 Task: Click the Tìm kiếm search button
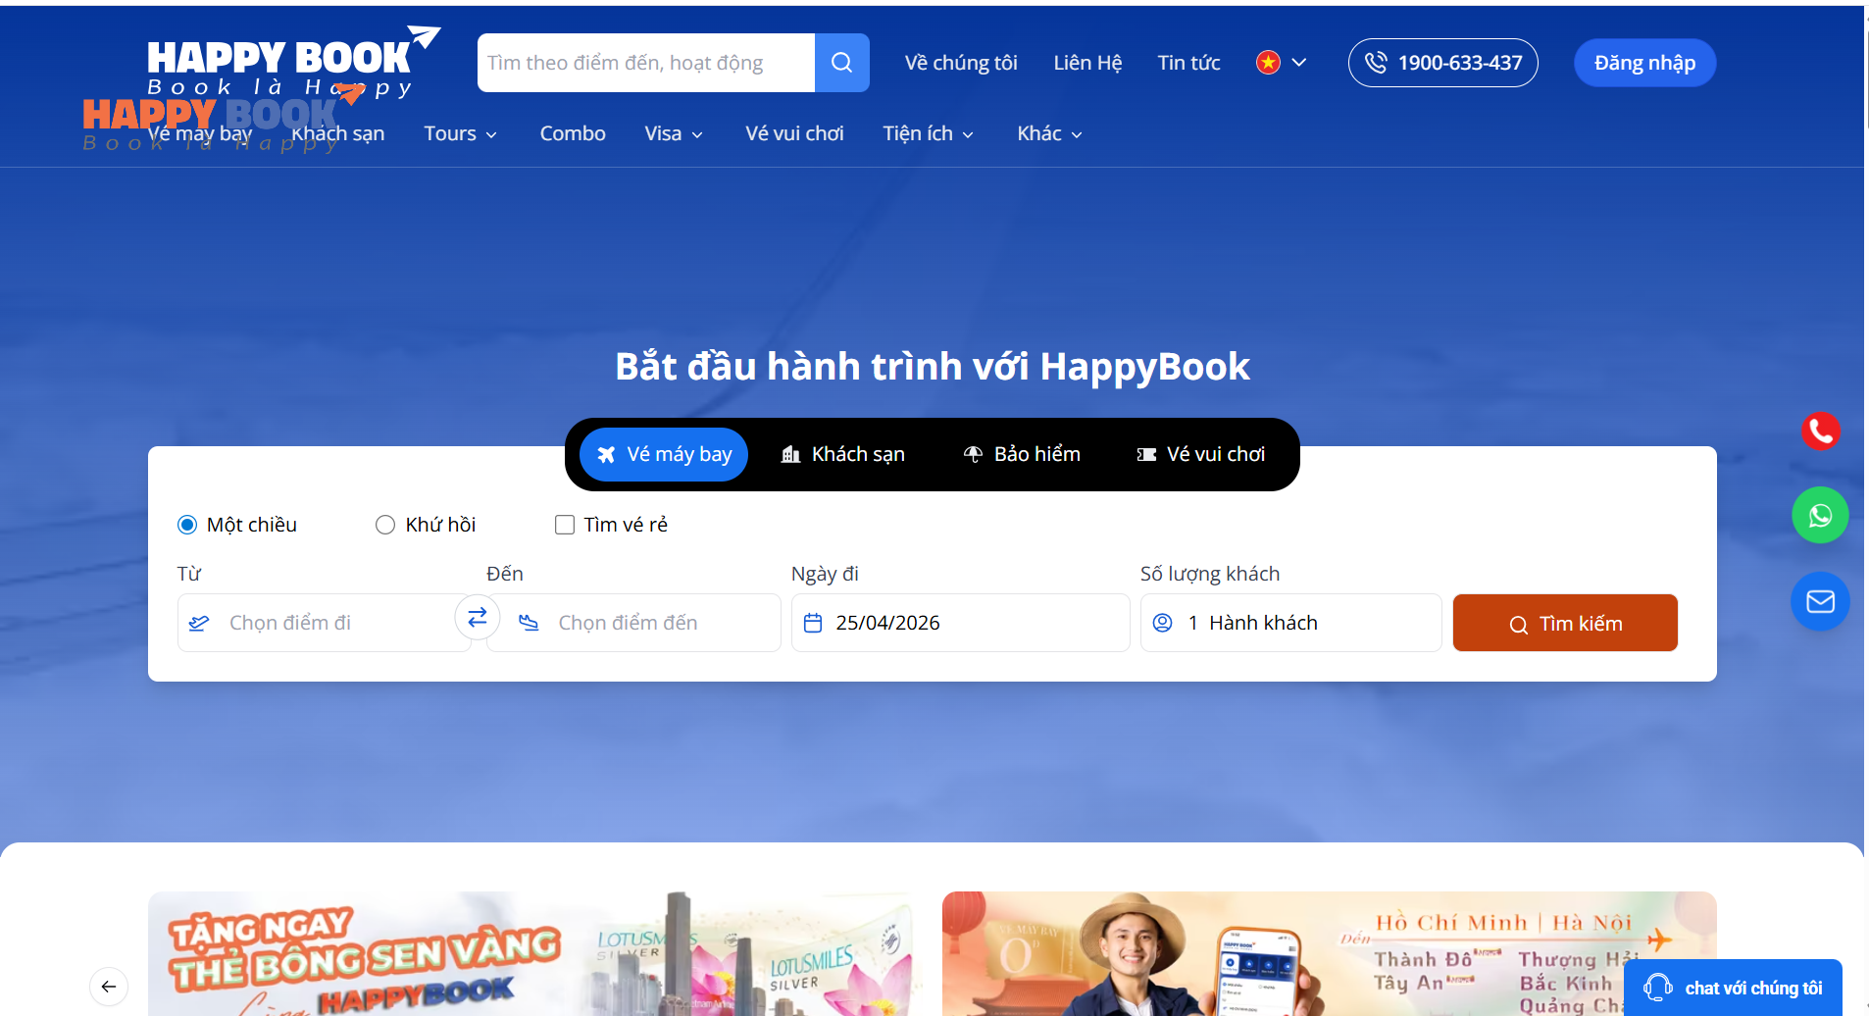1565,622
